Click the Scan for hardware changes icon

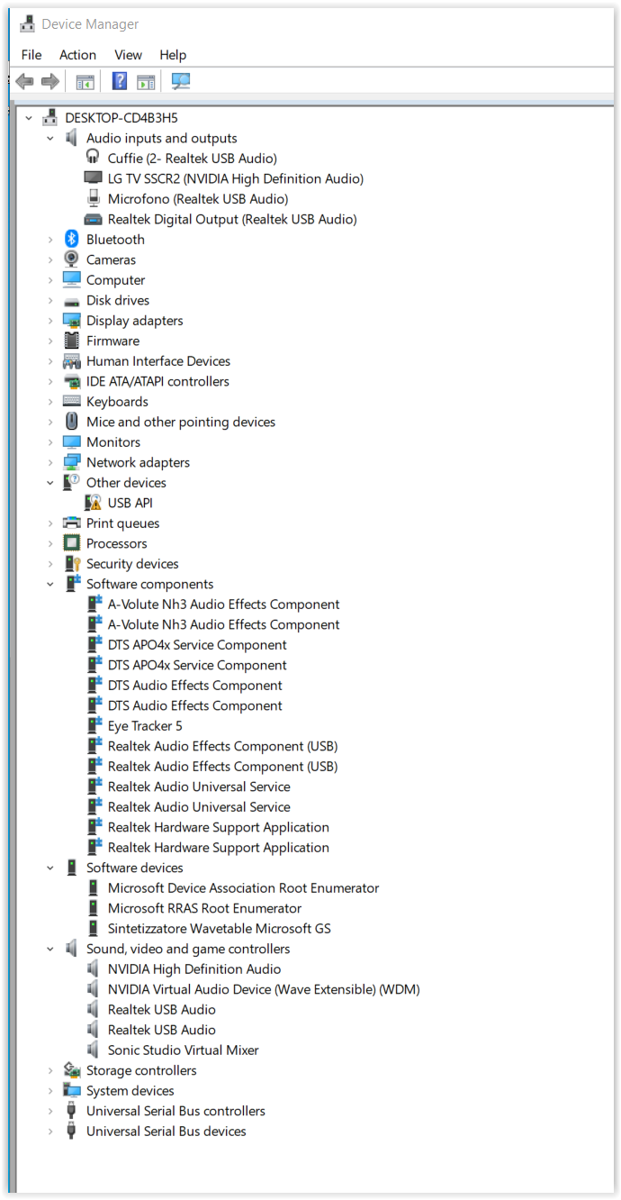tap(181, 82)
